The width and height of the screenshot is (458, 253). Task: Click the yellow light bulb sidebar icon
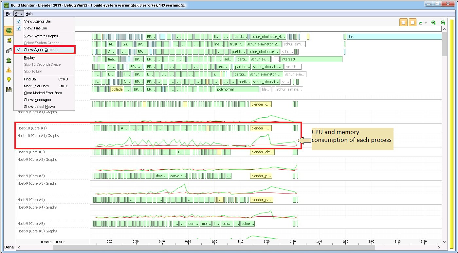pyautogui.click(x=9, y=80)
